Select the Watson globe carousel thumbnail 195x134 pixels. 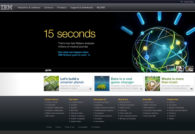point(171,68)
